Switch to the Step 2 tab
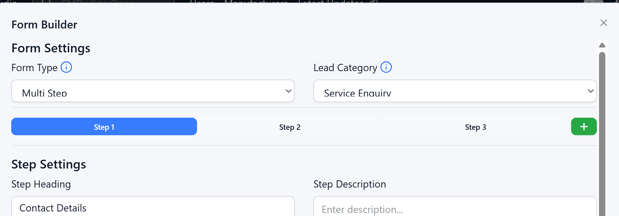The image size is (619, 216). (x=290, y=127)
